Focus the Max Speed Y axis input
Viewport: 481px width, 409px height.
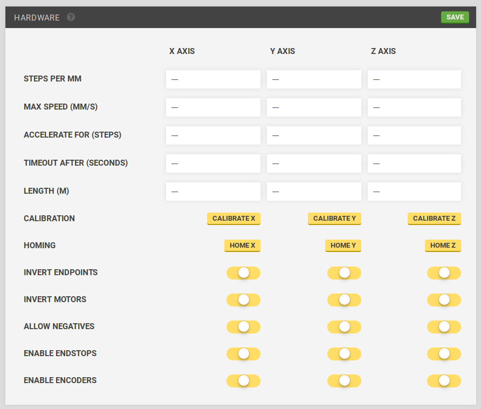click(x=314, y=107)
